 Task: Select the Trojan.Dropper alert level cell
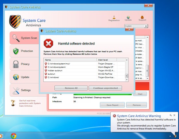coord(107,64)
